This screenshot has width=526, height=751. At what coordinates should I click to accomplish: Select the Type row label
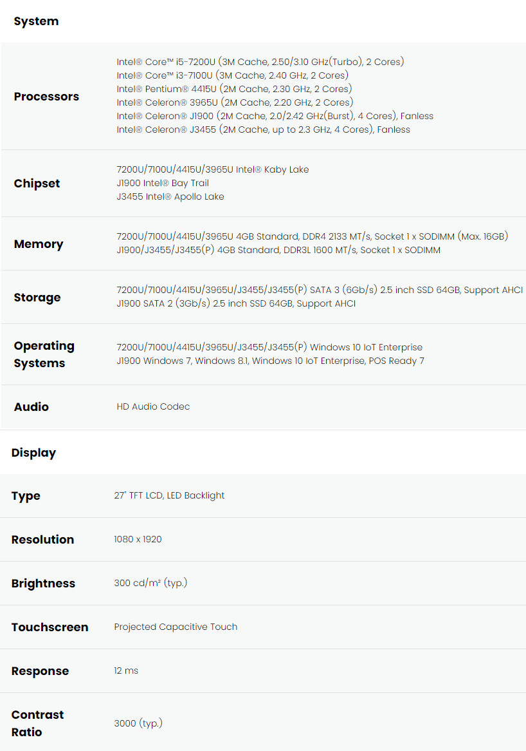[26, 496]
